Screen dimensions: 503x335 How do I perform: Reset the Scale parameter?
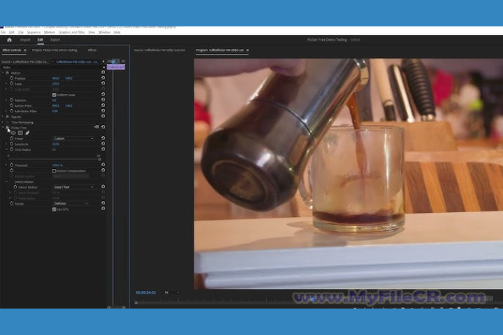(x=103, y=84)
